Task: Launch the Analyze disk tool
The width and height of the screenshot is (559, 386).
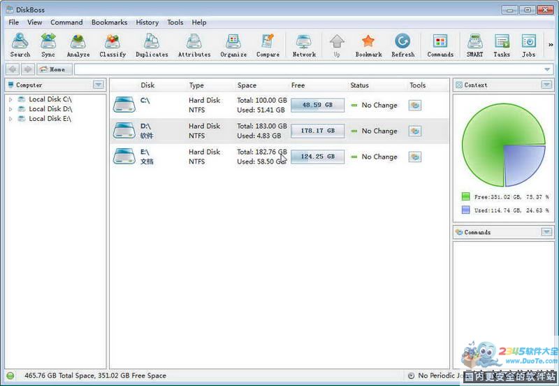Action: [x=78, y=45]
